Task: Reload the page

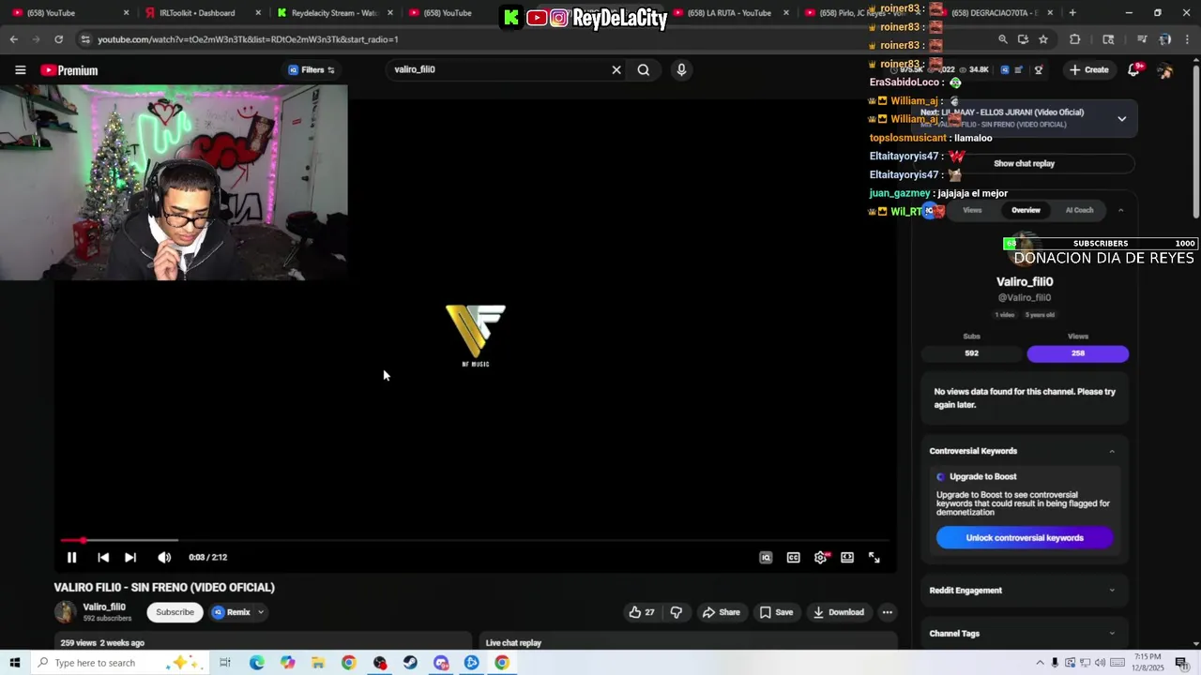Action: (58, 39)
